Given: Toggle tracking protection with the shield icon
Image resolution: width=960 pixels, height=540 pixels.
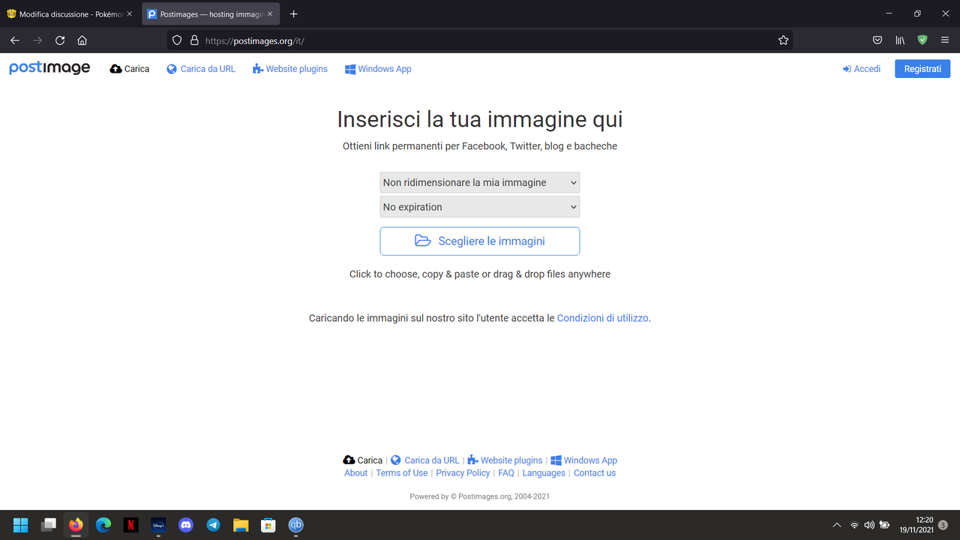Looking at the screenshot, I should (176, 40).
